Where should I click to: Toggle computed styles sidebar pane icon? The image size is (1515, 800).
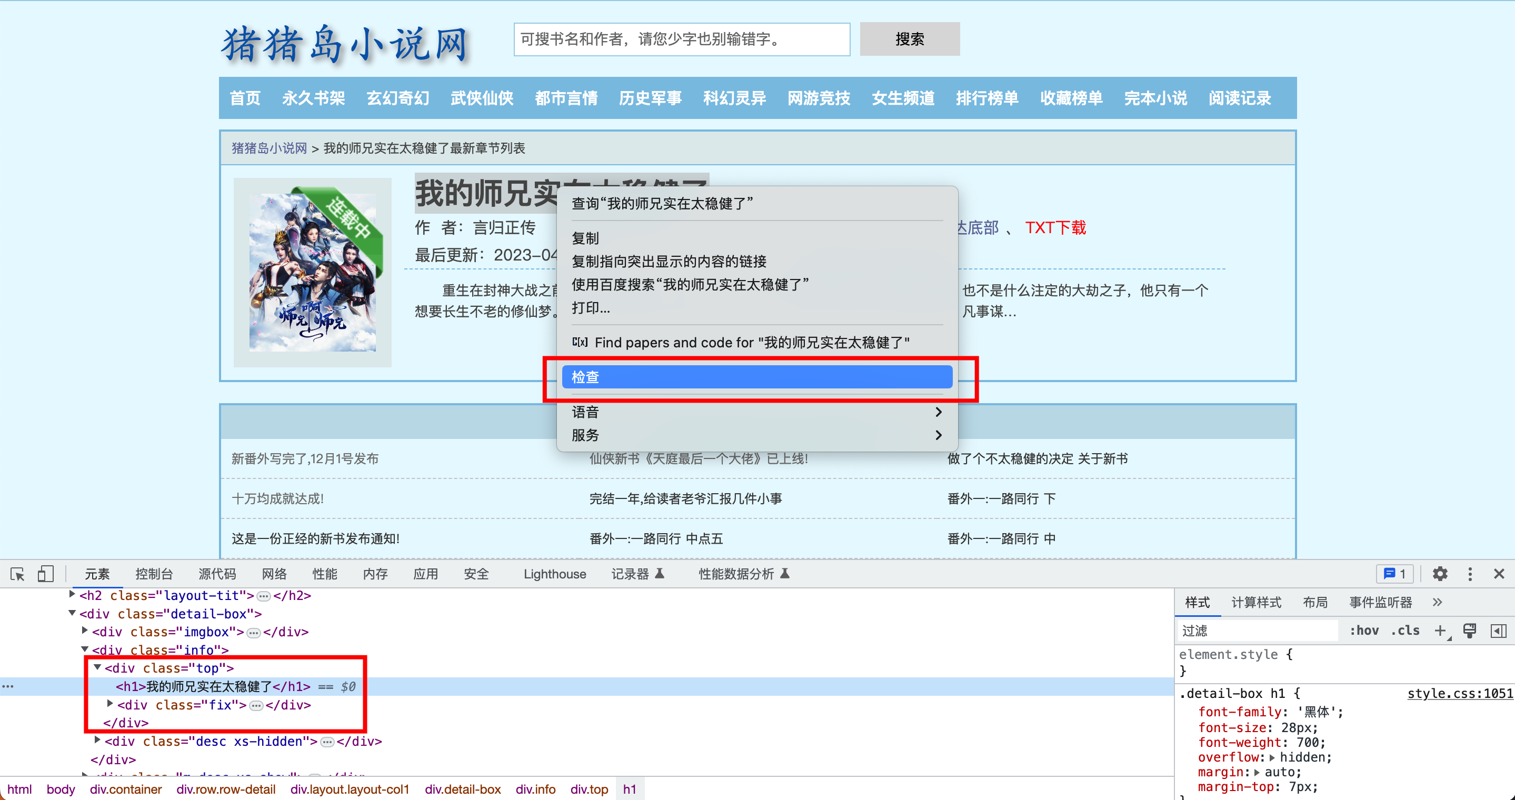(x=1499, y=631)
